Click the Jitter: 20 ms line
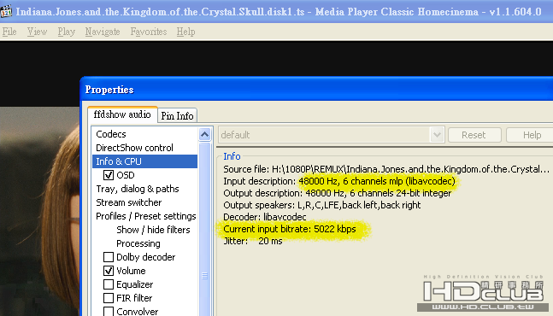553x316 pixels. [253, 242]
